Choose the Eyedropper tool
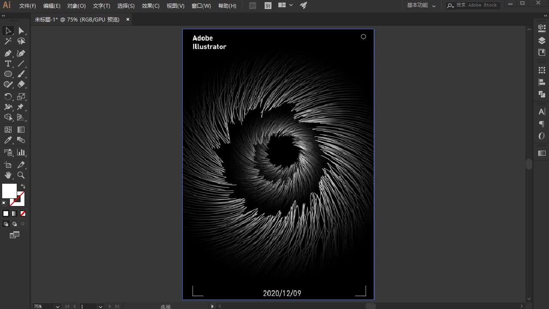 point(8,140)
